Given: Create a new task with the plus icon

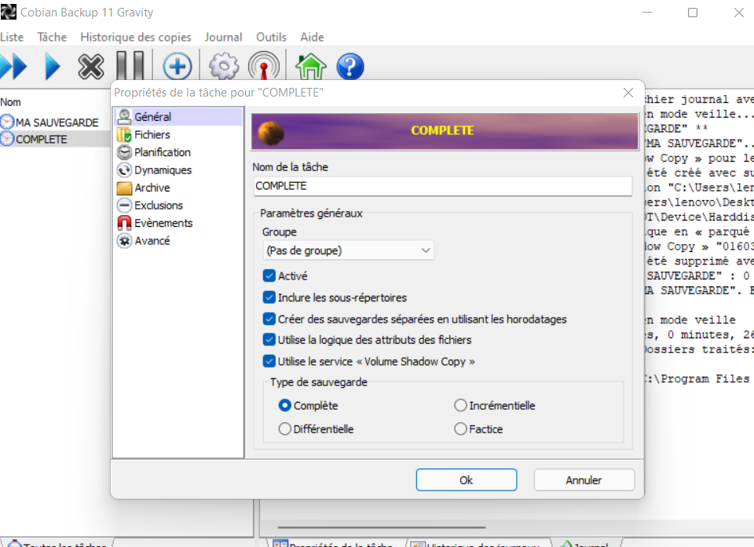Looking at the screenshot, I should [177, 67].
